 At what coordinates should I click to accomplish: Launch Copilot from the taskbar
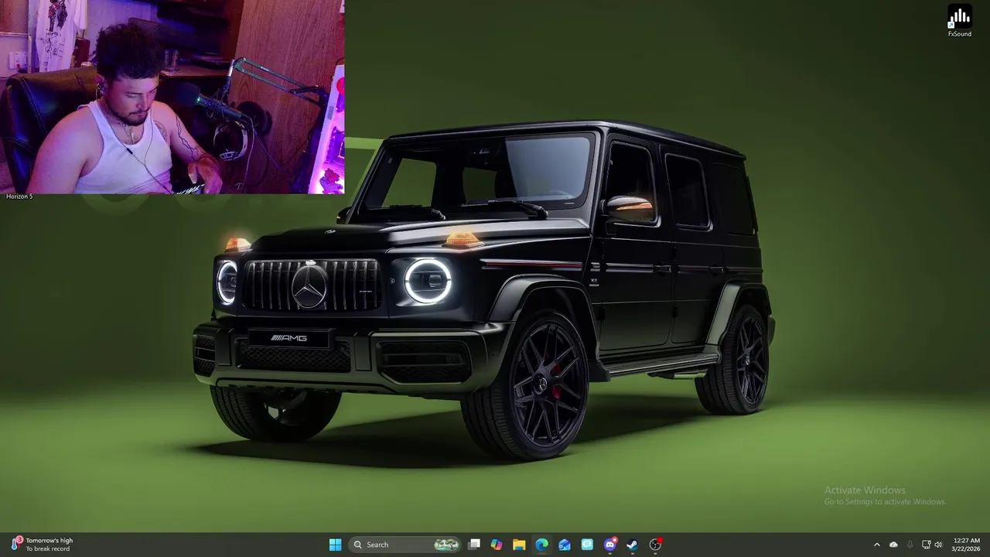497,545
